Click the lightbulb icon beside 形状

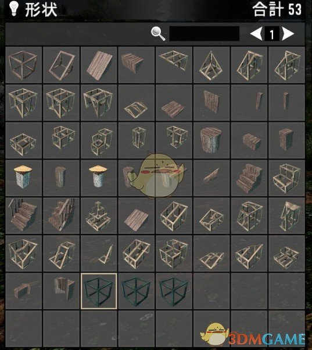(x=13, y=8)
